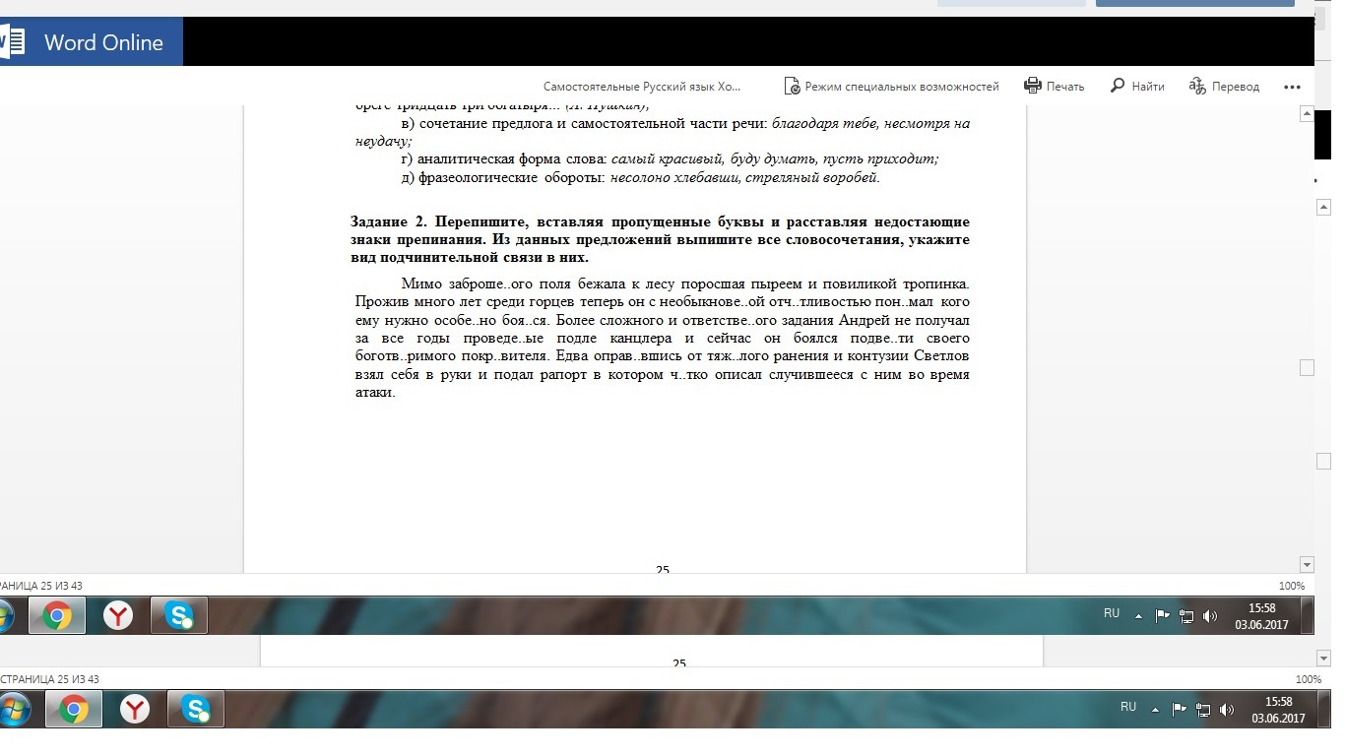Open the three-dots more options menu

[1293, 87]
